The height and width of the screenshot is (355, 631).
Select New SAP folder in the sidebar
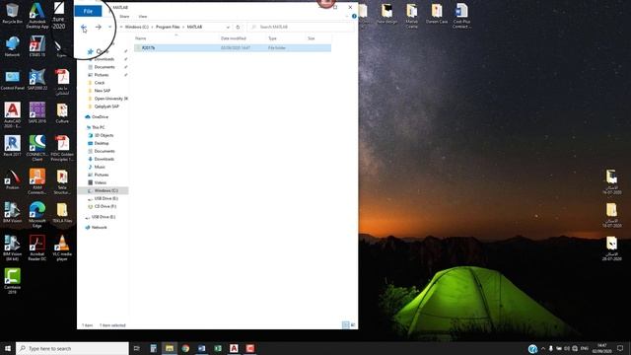point(103,91)
